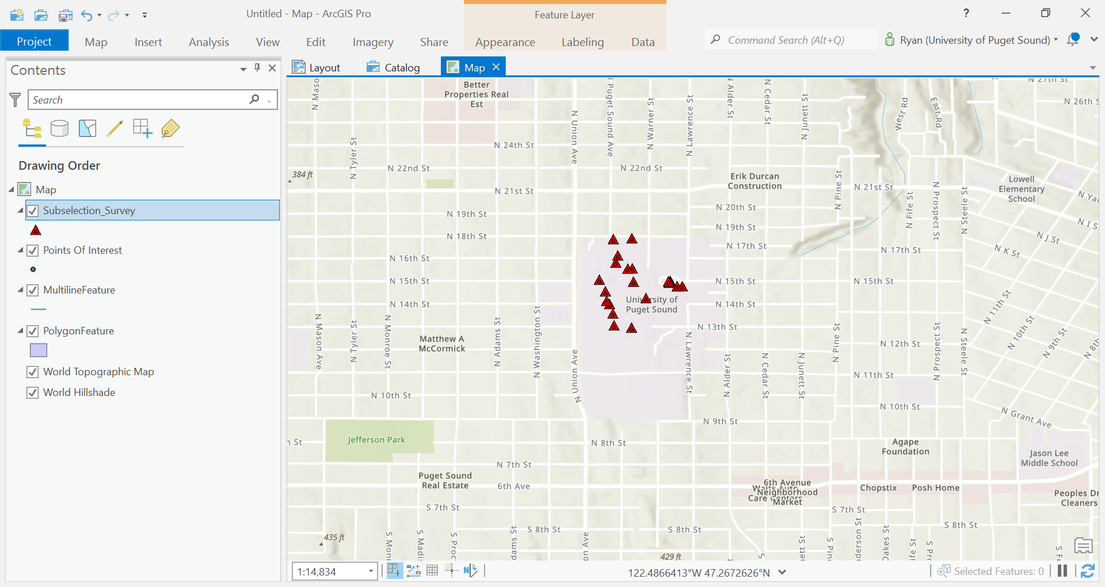Switch to the Catalog tab

[401, 67]
